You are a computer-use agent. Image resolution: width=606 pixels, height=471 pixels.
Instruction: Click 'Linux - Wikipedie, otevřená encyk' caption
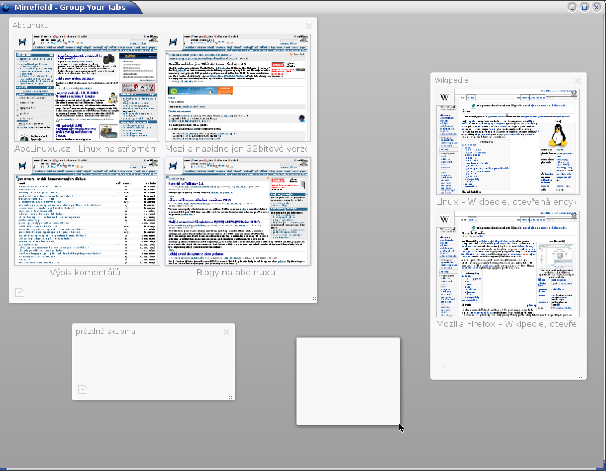(x=506, y=202)
